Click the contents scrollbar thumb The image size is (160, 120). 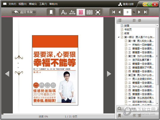[157, 56]
